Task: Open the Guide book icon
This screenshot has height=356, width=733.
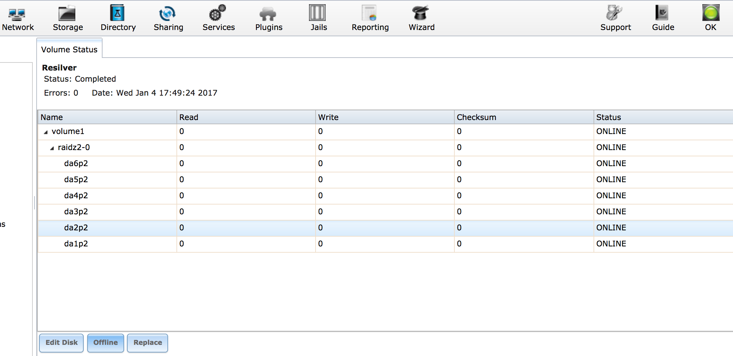Action: tap(662, 13)
